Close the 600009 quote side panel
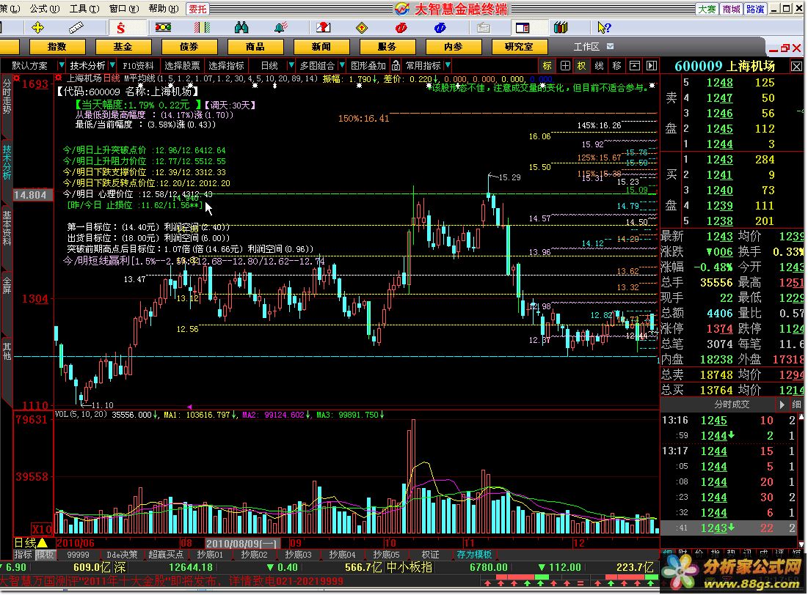 coord(797,67)
